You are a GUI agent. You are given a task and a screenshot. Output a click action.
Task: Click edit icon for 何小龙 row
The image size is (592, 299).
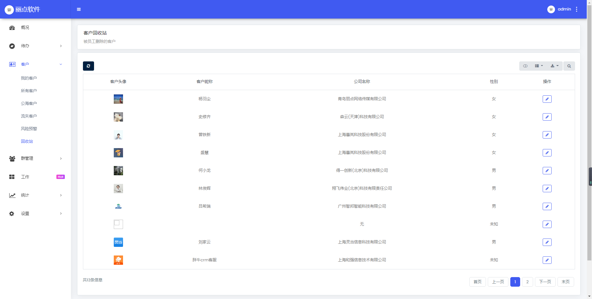(x=547, y=171)
